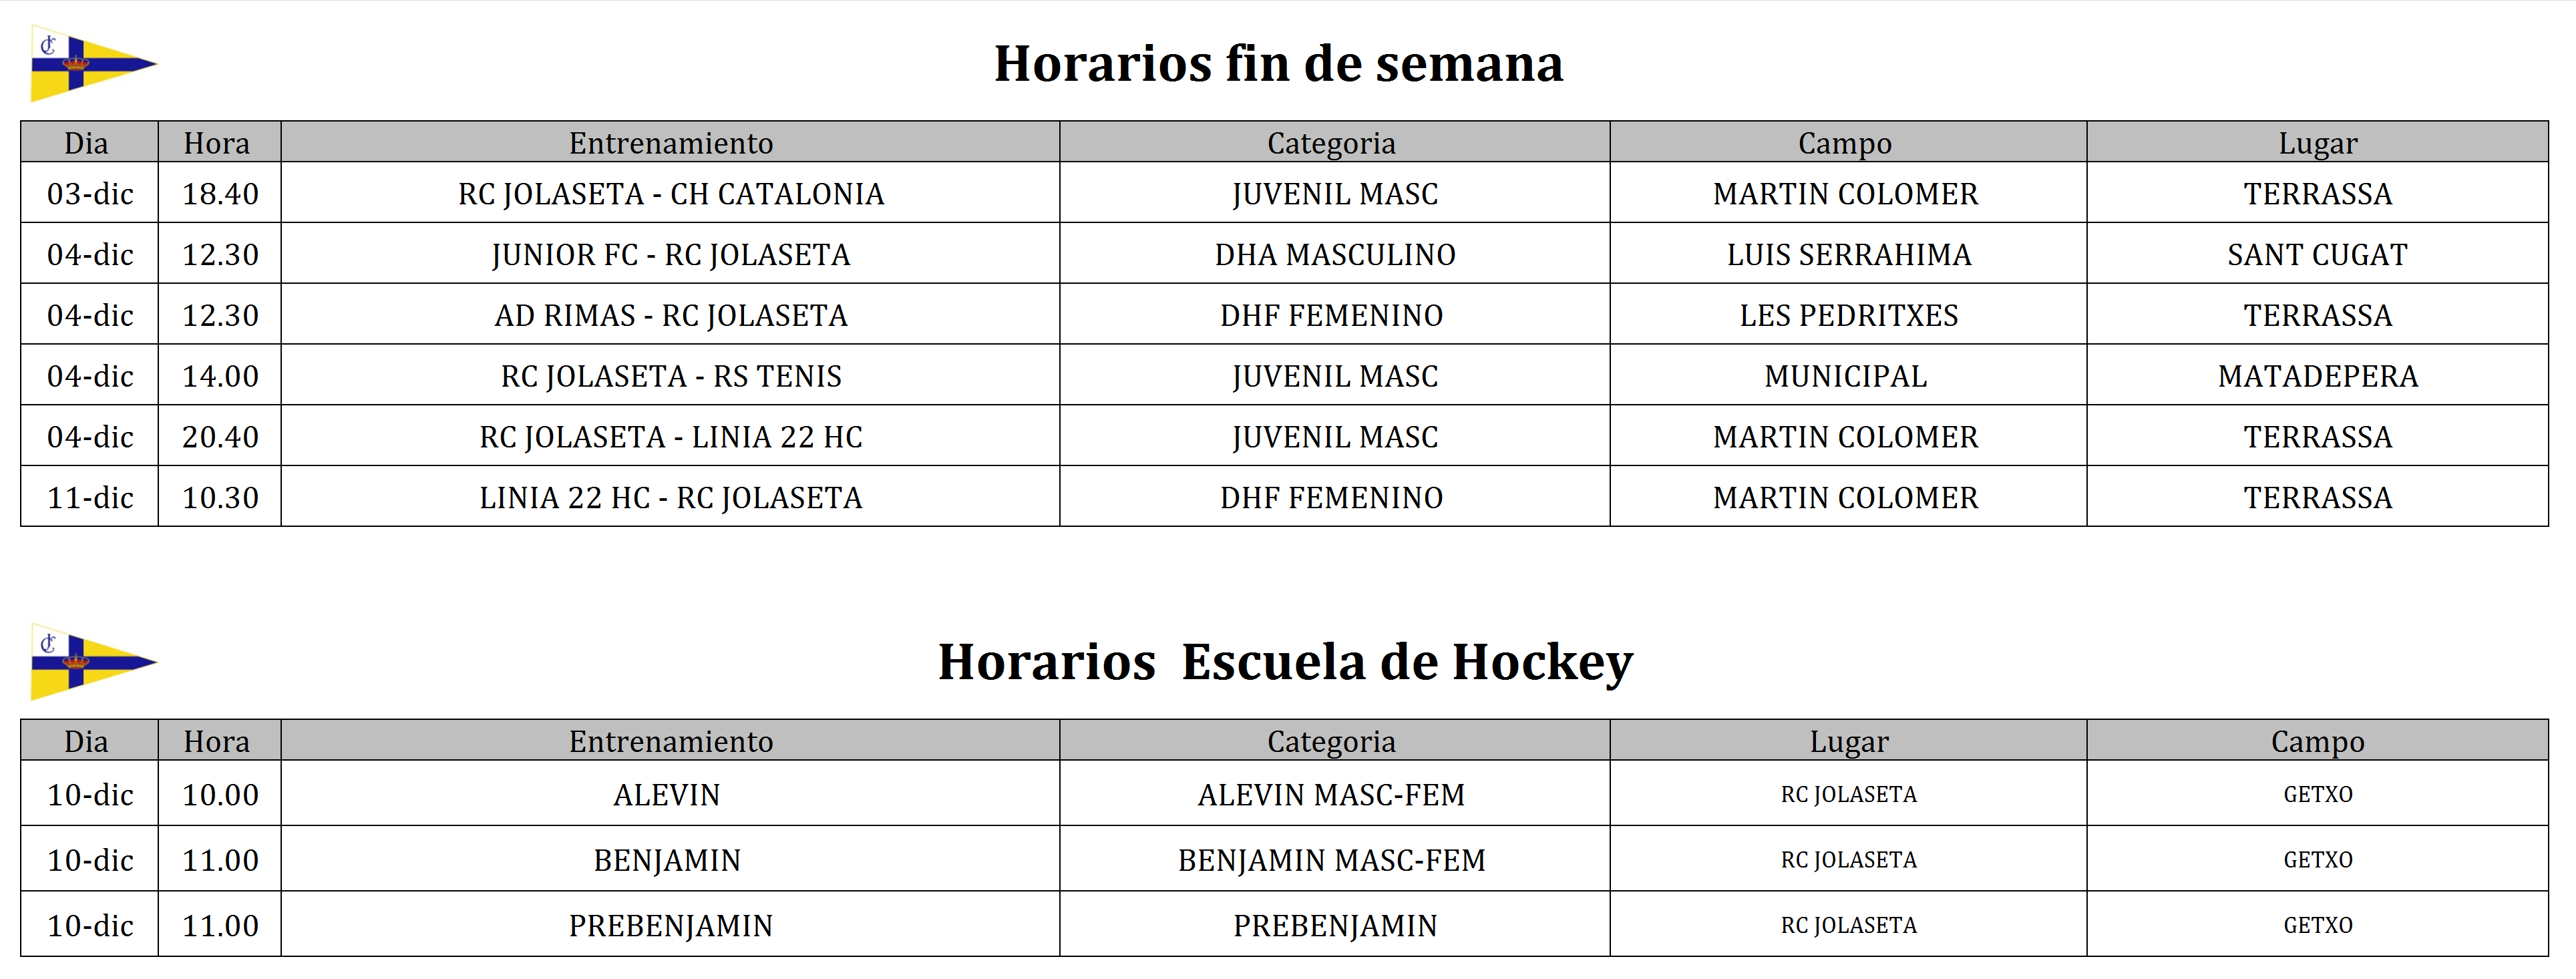Click the SANT CUGAT location cell
The width and height of the screenshot is (2576, 979).
pos(2317,255)
